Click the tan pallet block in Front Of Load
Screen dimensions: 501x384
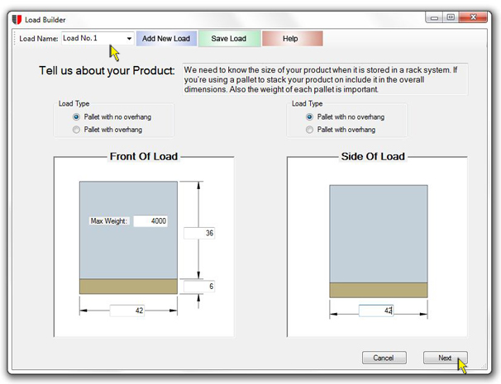(x=128, y=287)
